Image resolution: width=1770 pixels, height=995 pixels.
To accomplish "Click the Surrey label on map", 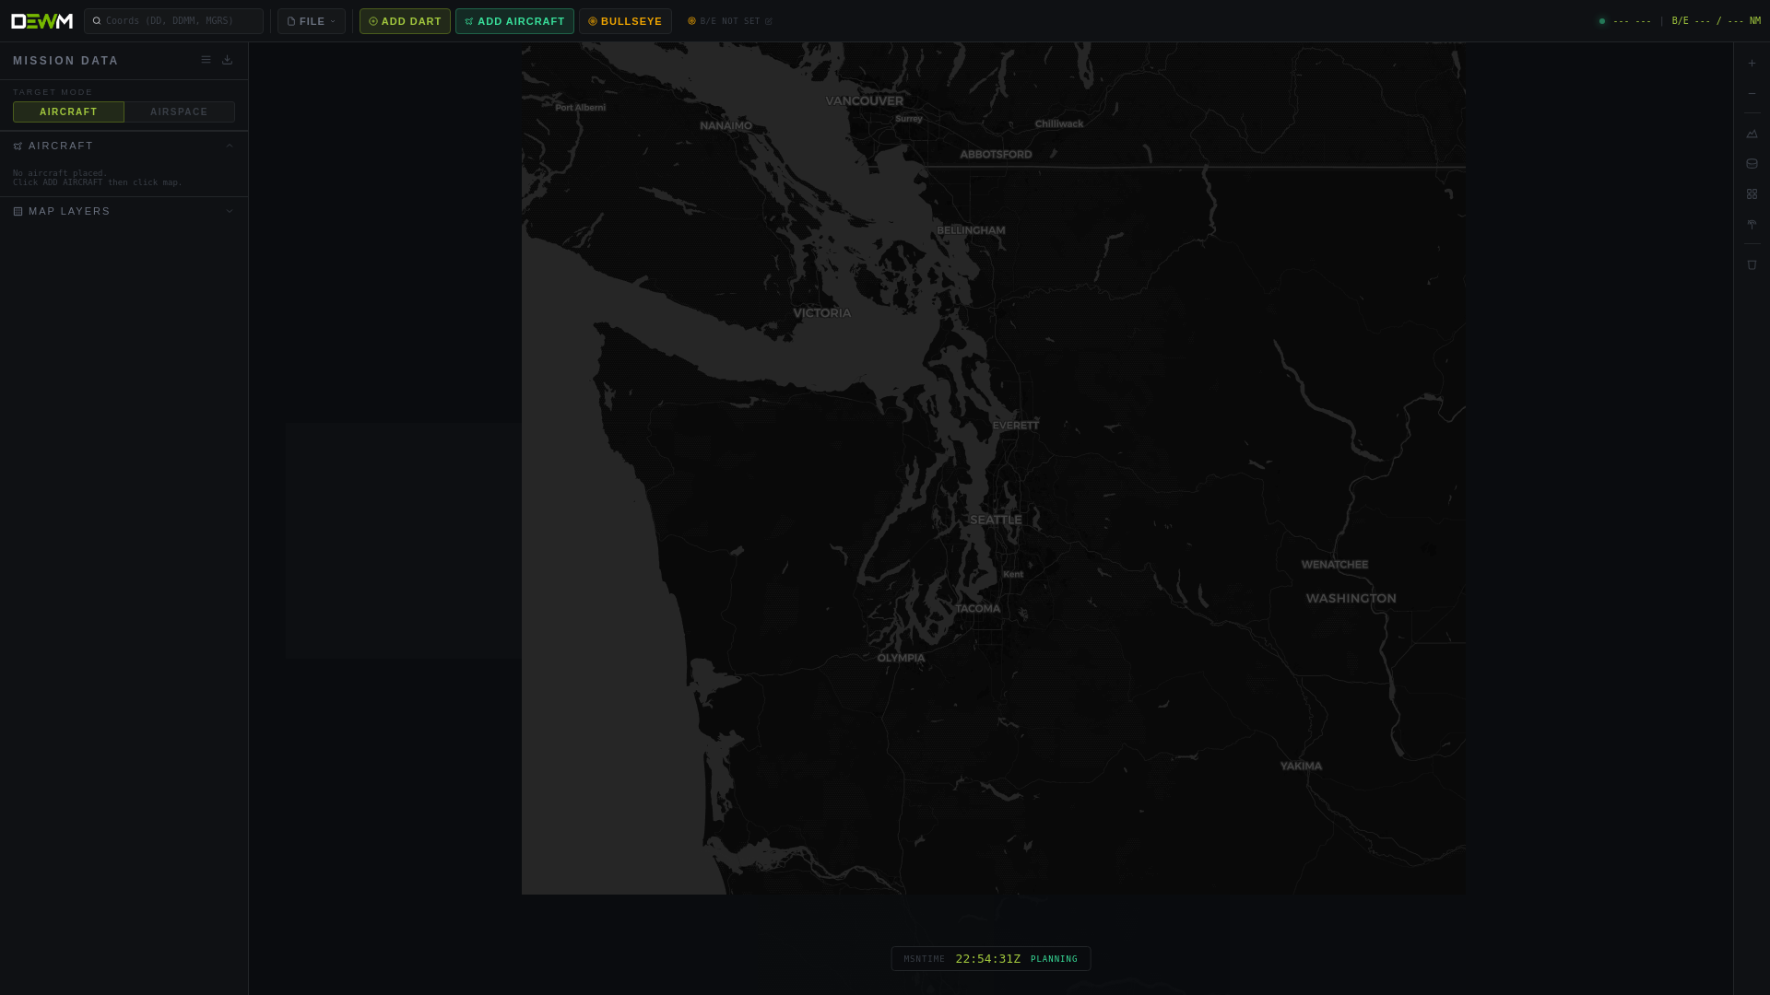I will (909, 119).
